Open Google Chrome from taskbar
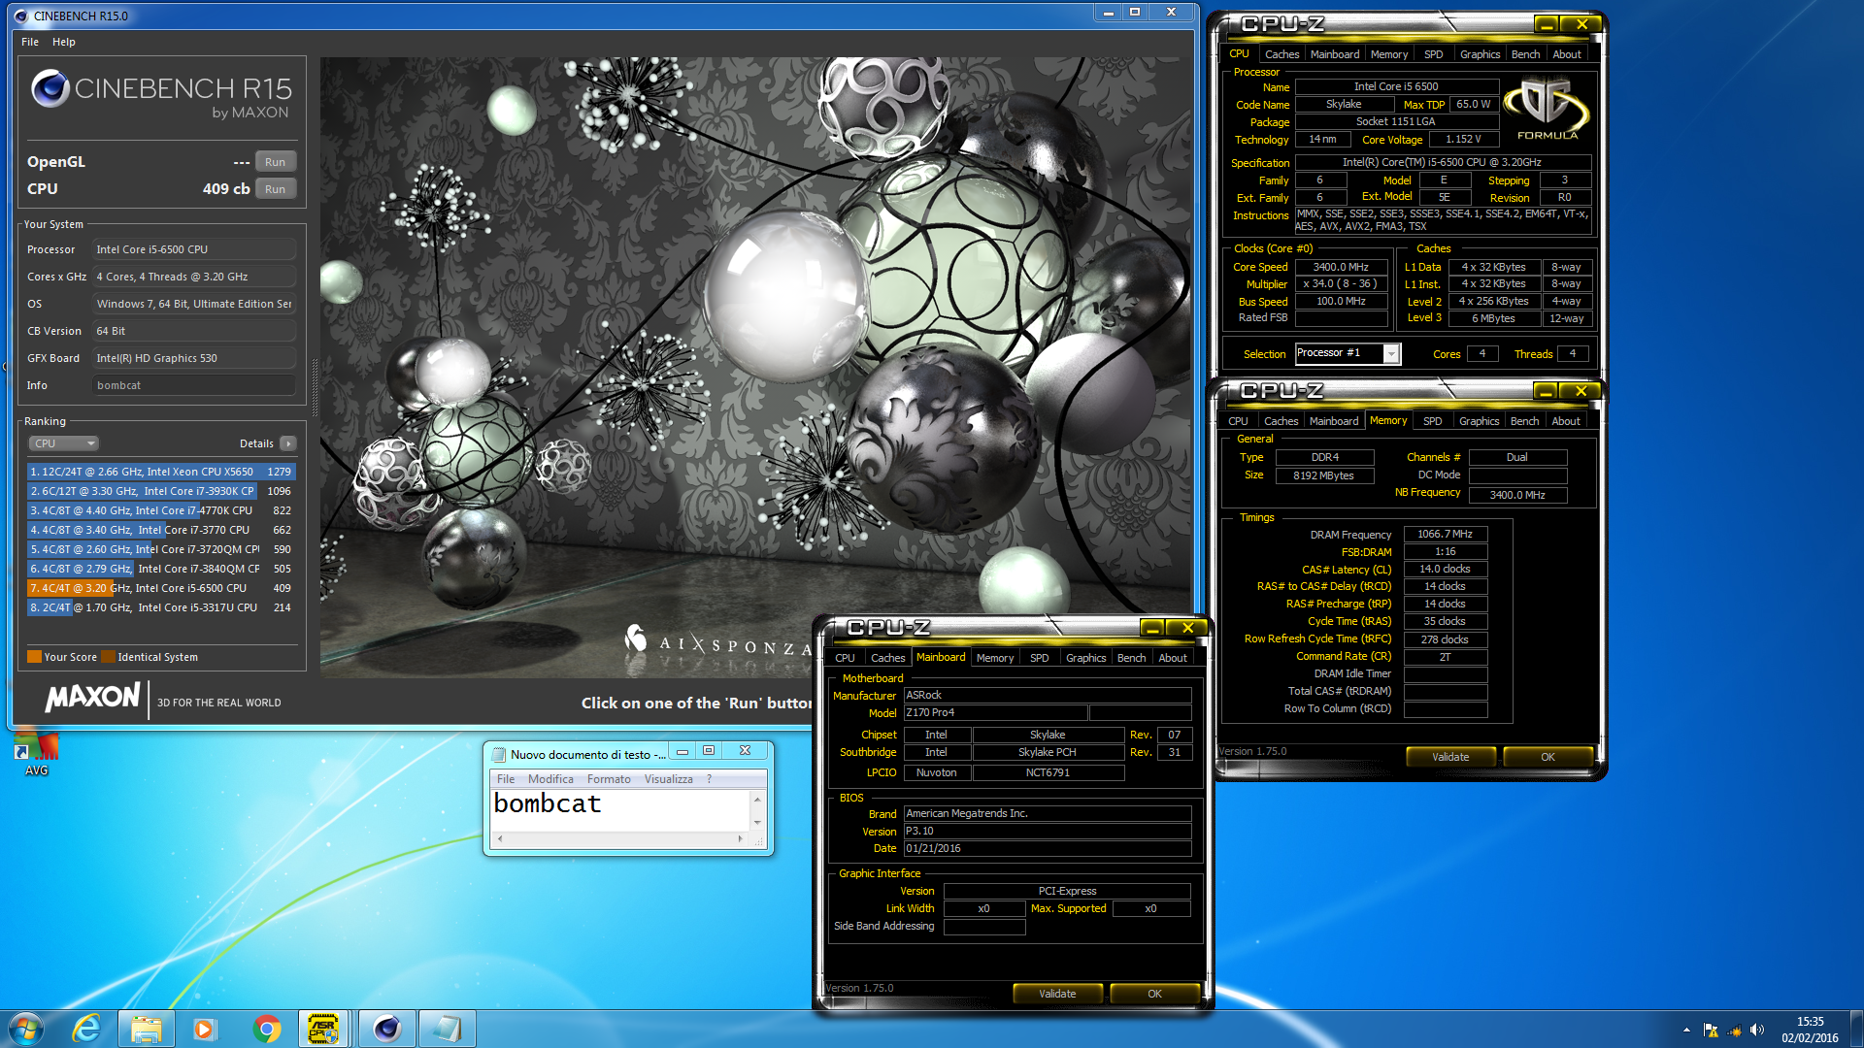 pyautogui.click(x=267, y=1029)
